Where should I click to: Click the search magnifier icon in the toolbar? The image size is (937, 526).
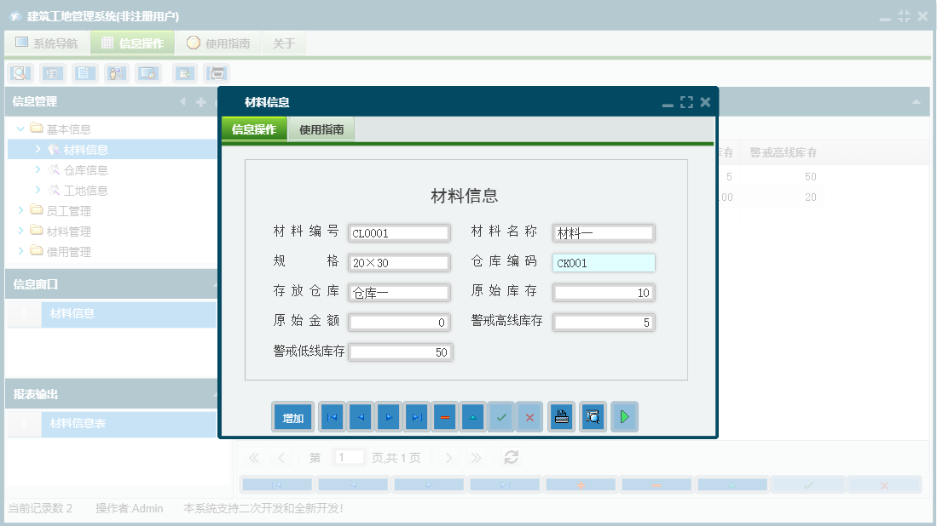click(x=19, y=73)
